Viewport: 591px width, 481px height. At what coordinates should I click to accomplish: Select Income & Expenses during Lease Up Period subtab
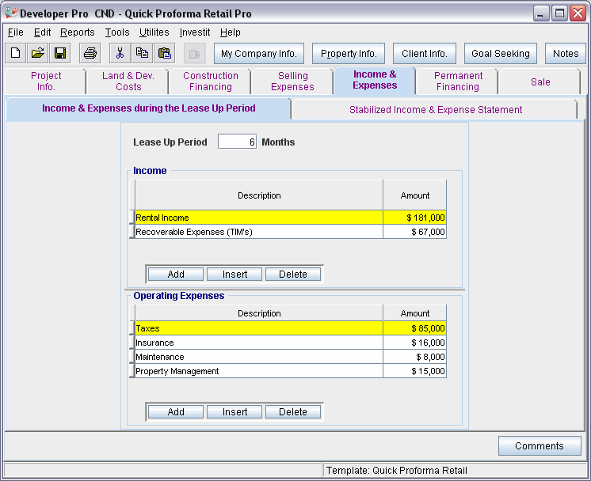148,108
